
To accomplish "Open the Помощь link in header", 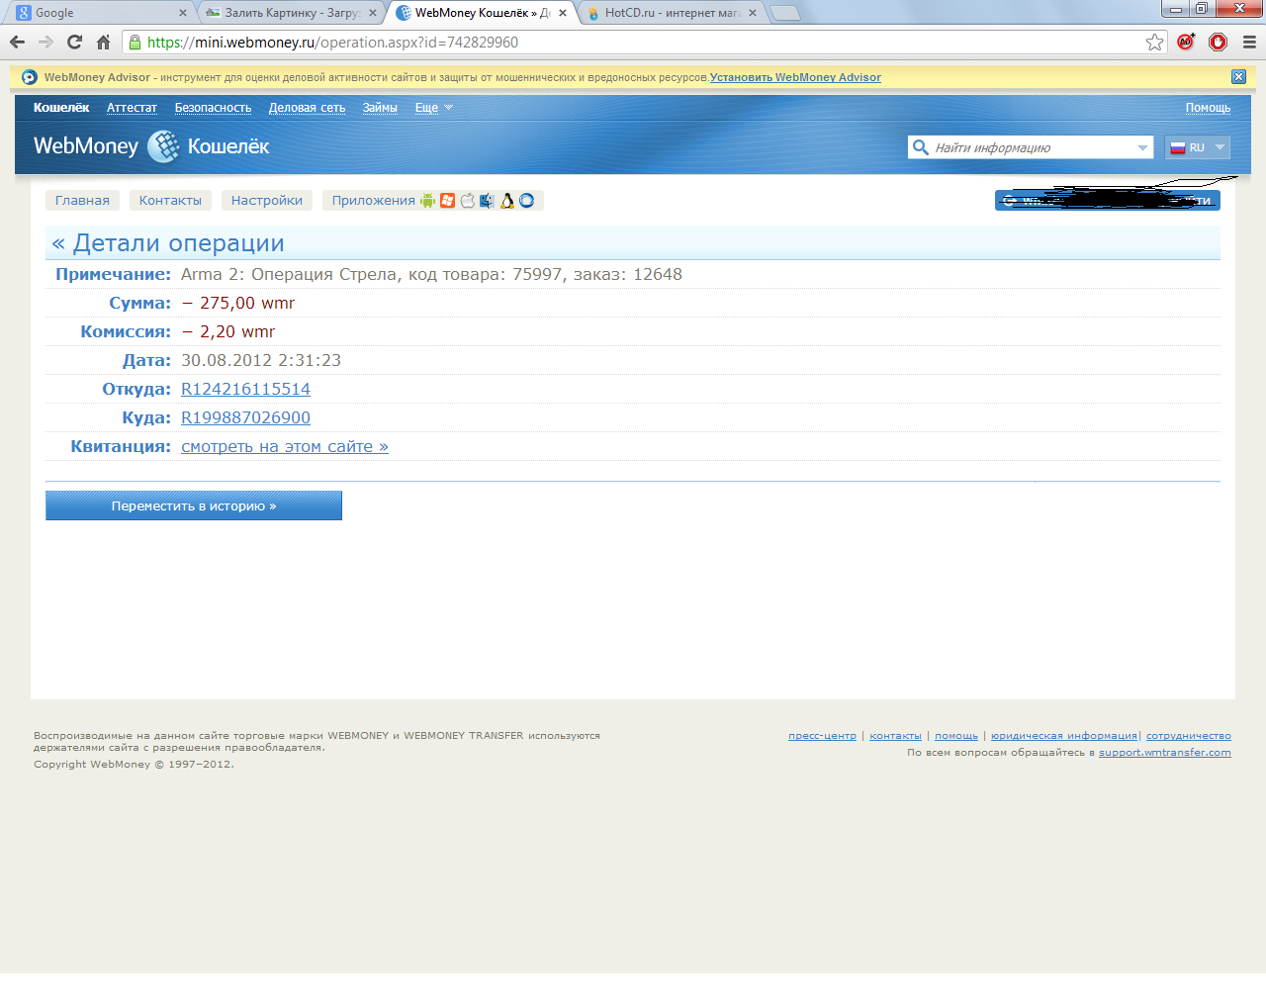I will 1208,108.
